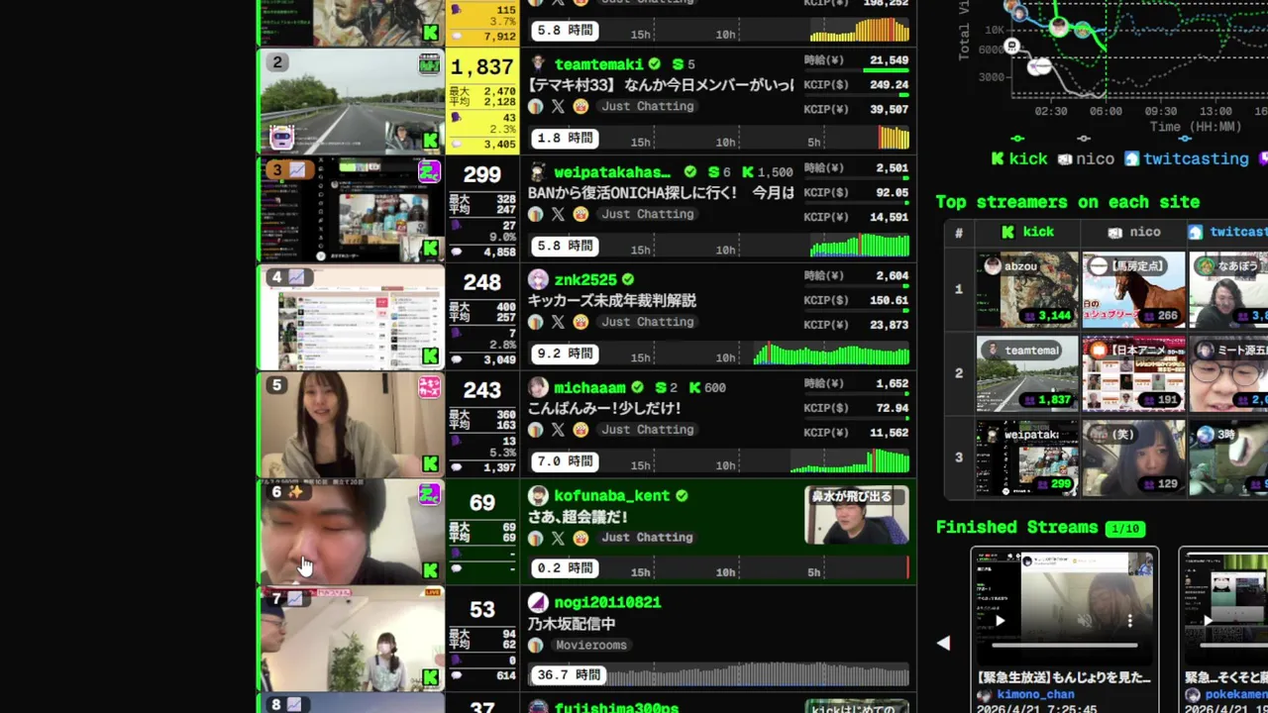The image size is (1268, 713).
Task: Click Just Chatting tag for znk2525
Action: (648, 322)
